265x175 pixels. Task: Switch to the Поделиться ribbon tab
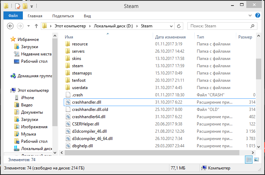[x=63, y=16]
